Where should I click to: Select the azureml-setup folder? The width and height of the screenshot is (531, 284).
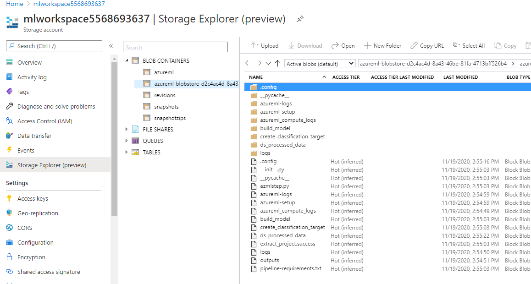277,112
